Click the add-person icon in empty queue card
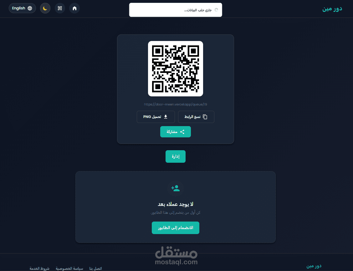This screenshot has width=353, height=271. [176, 188]
